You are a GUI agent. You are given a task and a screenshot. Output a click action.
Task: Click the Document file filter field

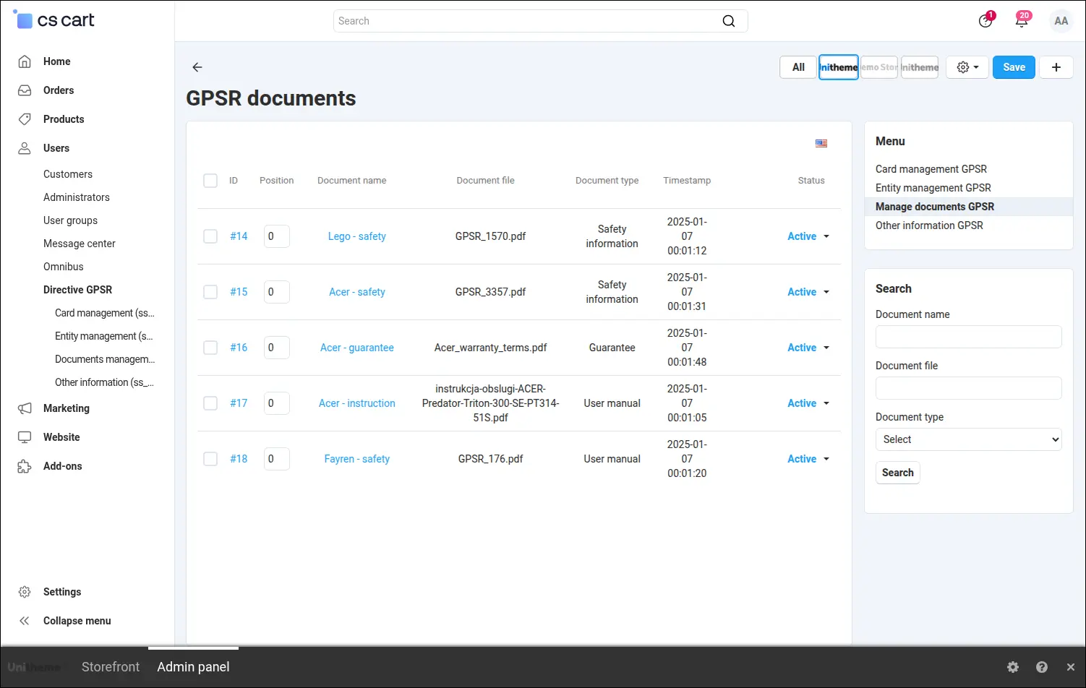click(969, 388)
